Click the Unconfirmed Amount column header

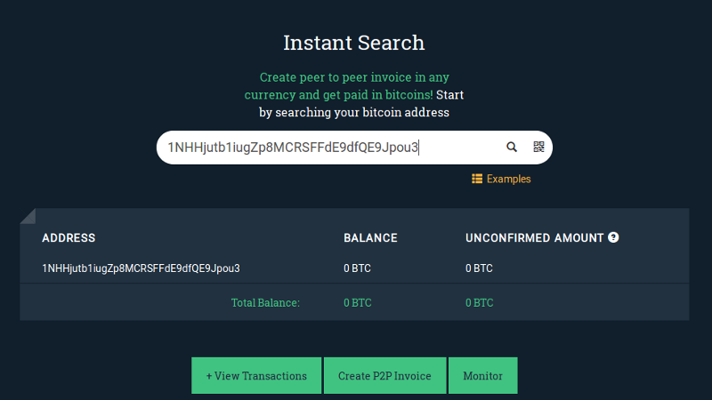[535, 238]
